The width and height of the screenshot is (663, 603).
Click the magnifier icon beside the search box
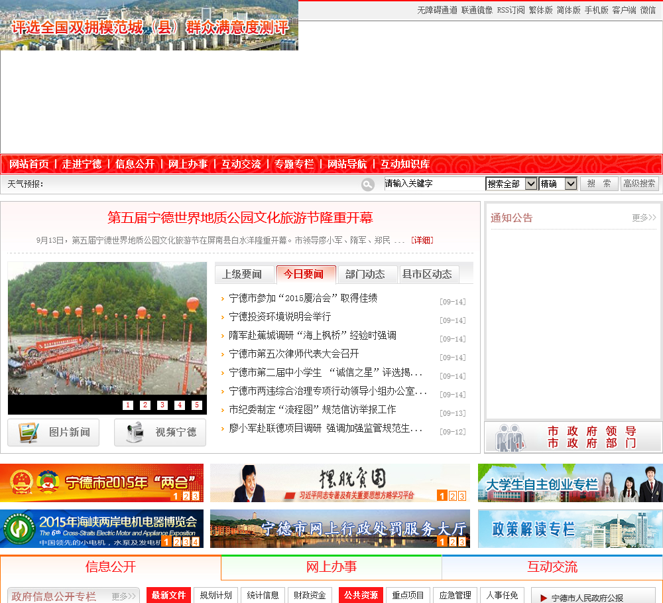click(x=367, y=184)
